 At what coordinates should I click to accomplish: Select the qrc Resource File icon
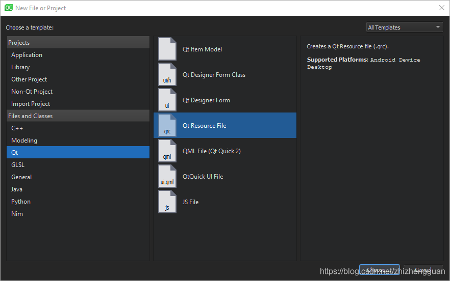click(x=167, y=125)
